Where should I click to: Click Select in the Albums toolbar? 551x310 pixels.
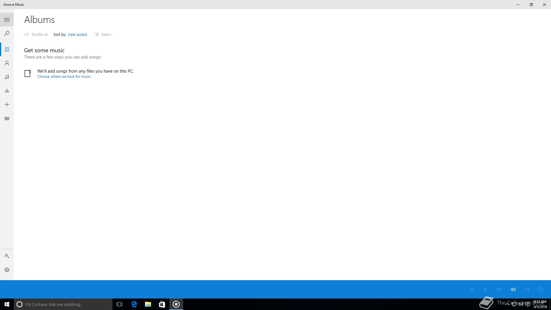102,34
